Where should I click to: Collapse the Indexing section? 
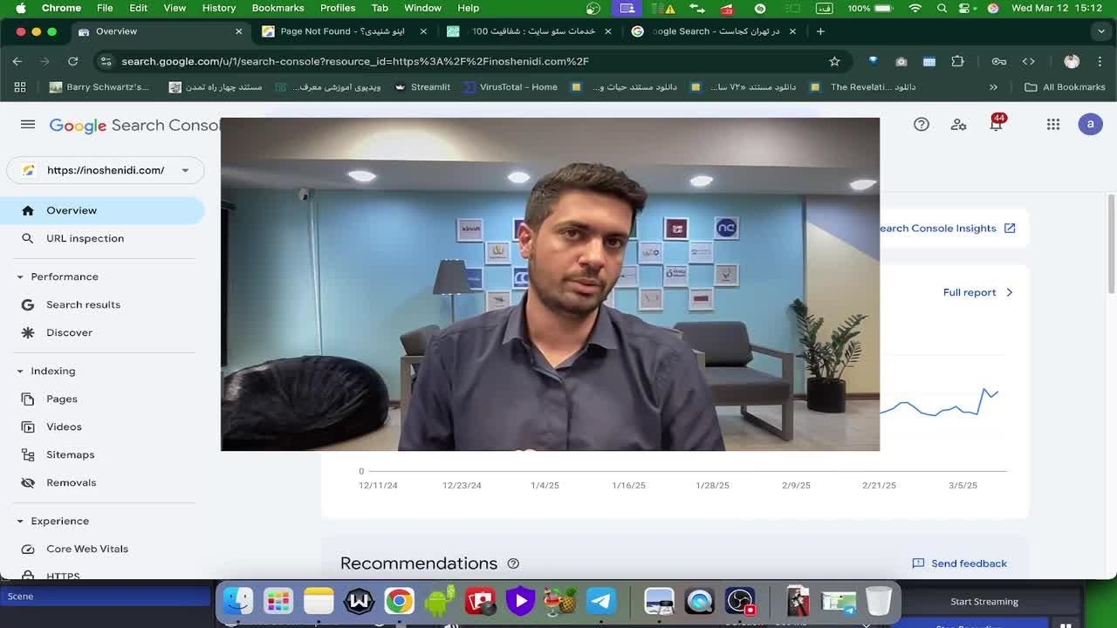[20, 371]
